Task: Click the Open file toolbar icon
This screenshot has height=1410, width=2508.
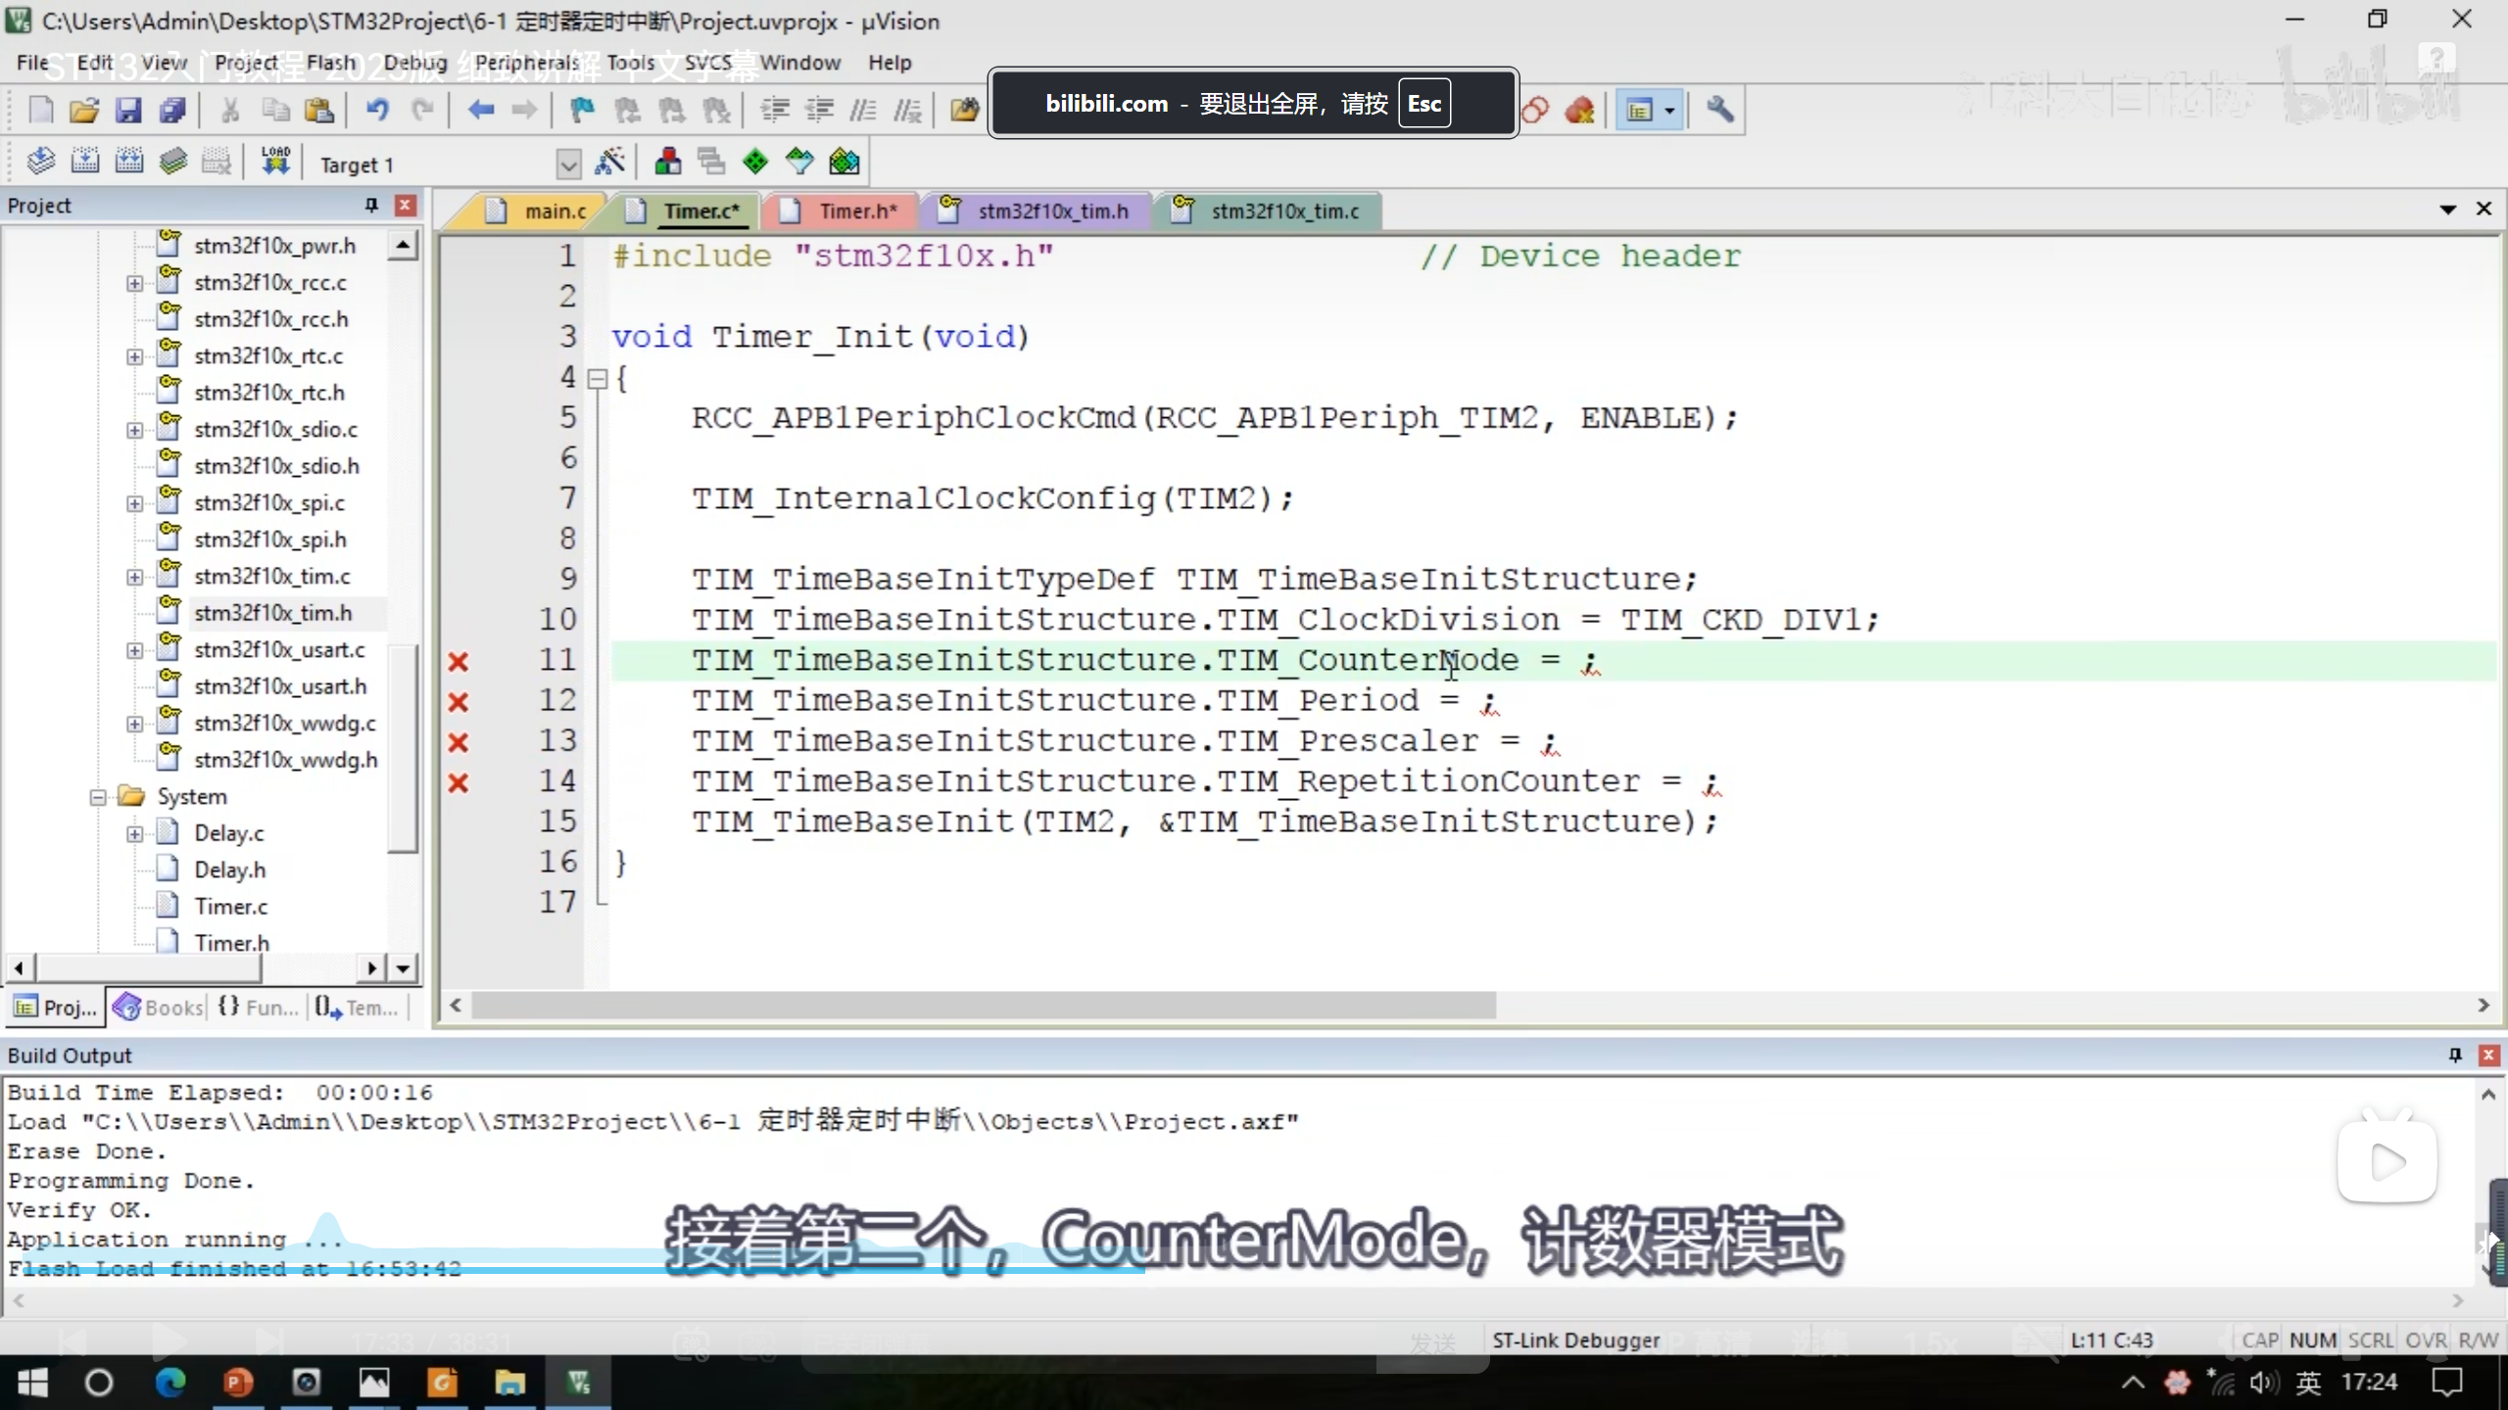Action: point(84,110)
